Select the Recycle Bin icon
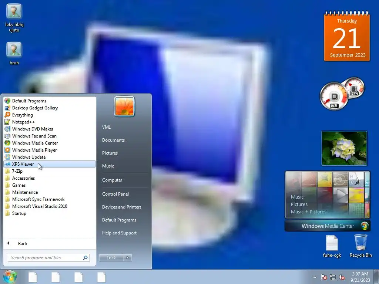Image resolution: width=379 pixels, height=284 pixels. click(x=360, y=246)
